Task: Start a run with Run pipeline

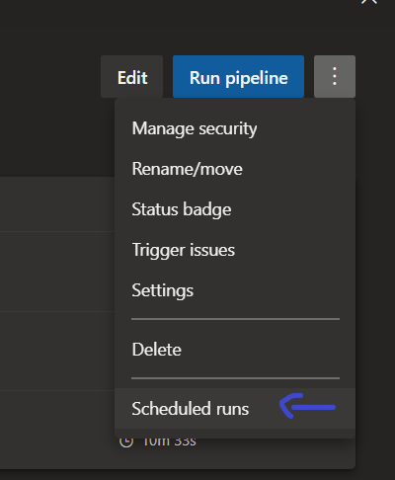Action: click(238, 76)
